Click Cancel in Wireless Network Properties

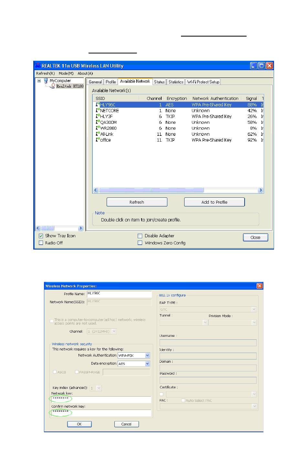[x=127, y=424]
